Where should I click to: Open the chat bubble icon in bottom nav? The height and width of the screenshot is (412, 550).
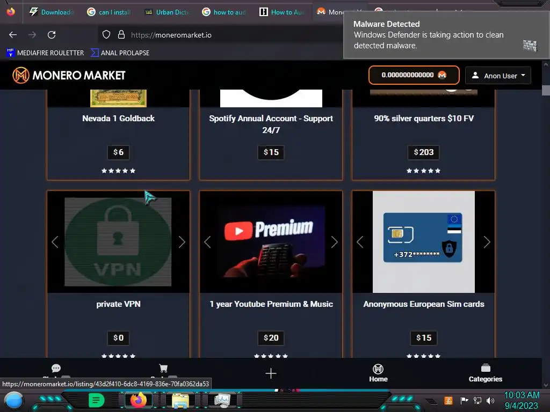(56, 368)
